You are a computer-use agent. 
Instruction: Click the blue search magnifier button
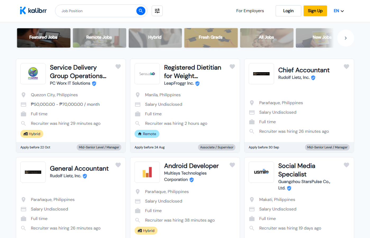[141, 11]
